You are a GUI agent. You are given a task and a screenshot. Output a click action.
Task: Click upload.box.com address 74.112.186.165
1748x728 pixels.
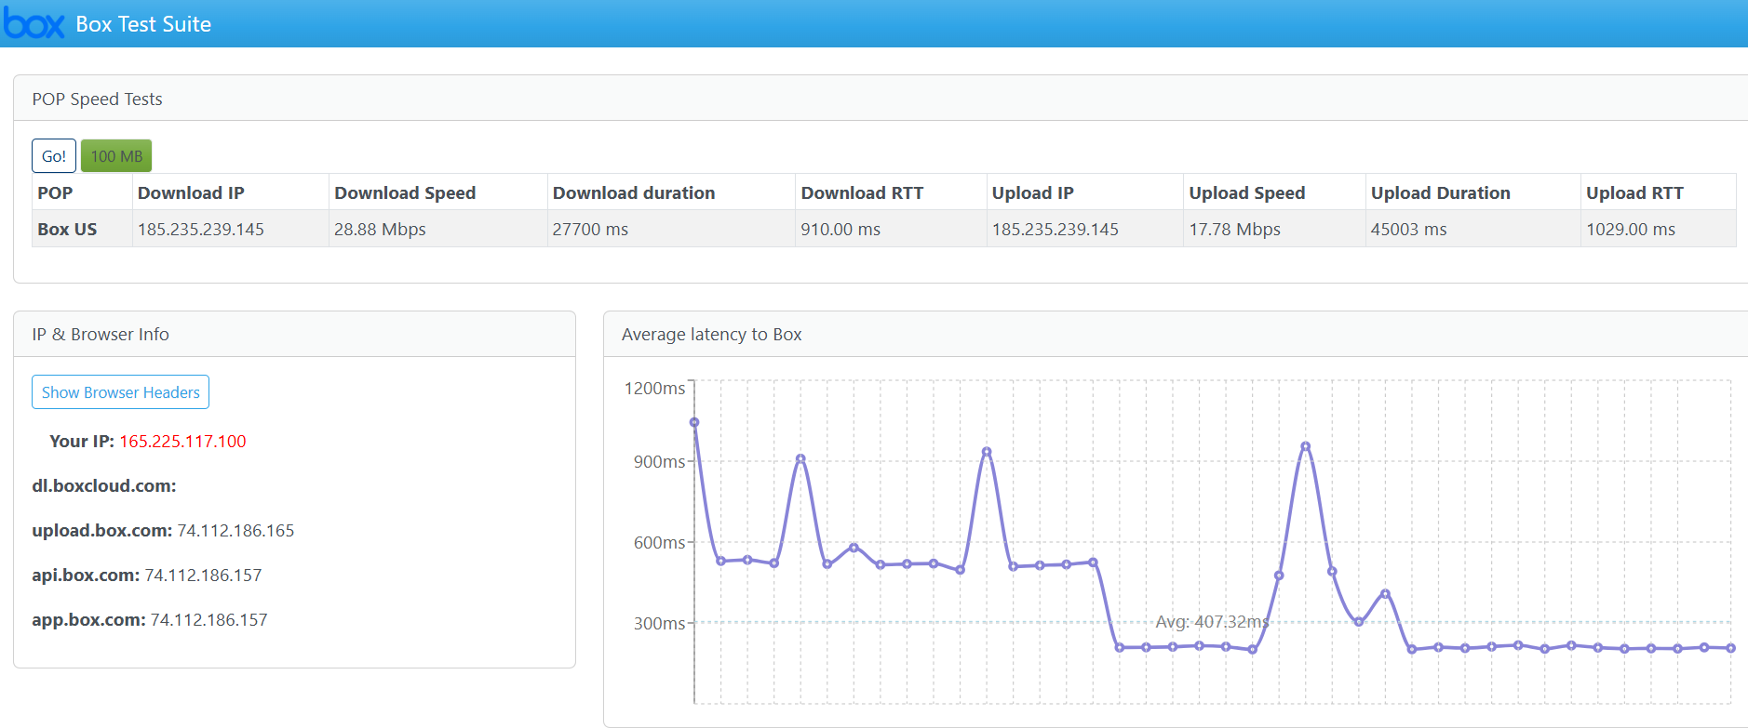[235, 530]
